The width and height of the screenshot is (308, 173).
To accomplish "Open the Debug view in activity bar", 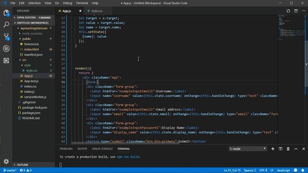I will [x=6, y=49].
